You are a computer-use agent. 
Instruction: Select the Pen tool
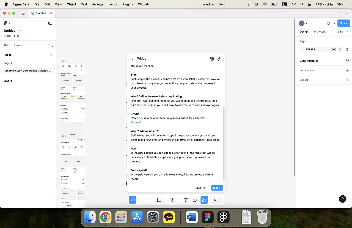tap(172, 200)
